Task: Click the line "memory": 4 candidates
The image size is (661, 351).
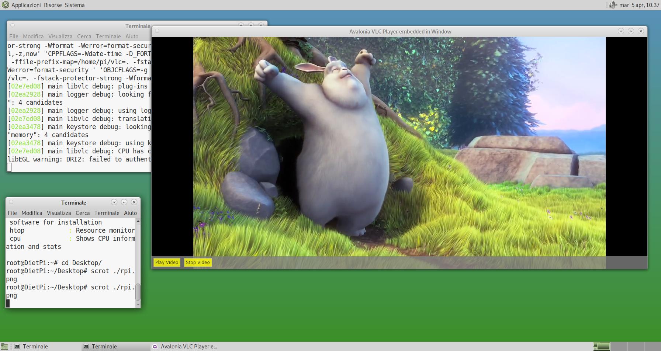Action: tap(48, 135)
